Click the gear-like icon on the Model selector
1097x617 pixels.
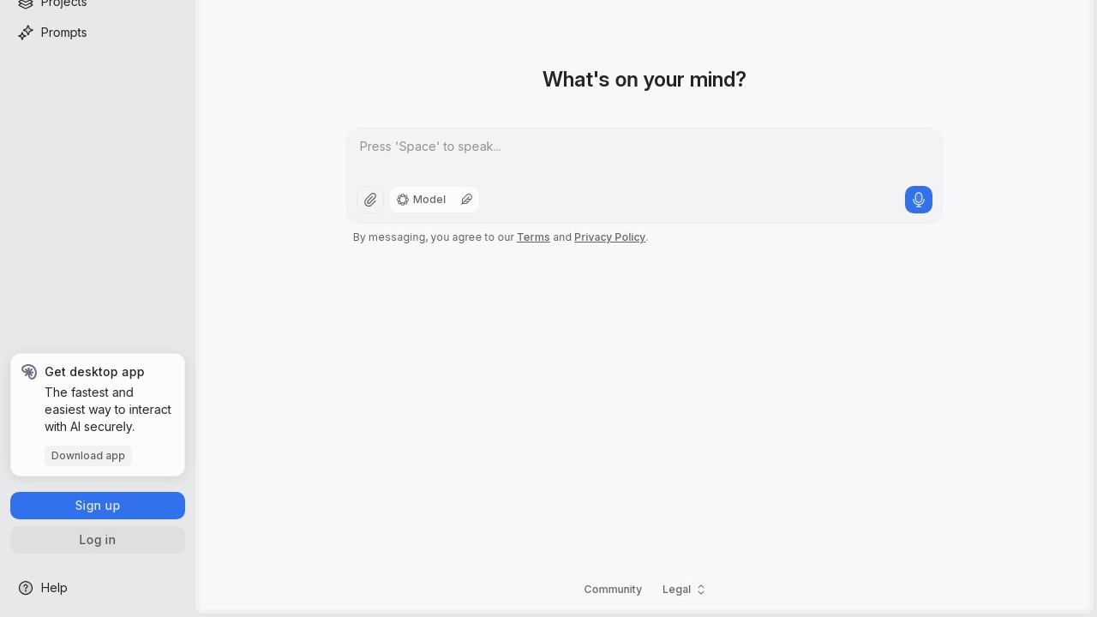point(403,200)
